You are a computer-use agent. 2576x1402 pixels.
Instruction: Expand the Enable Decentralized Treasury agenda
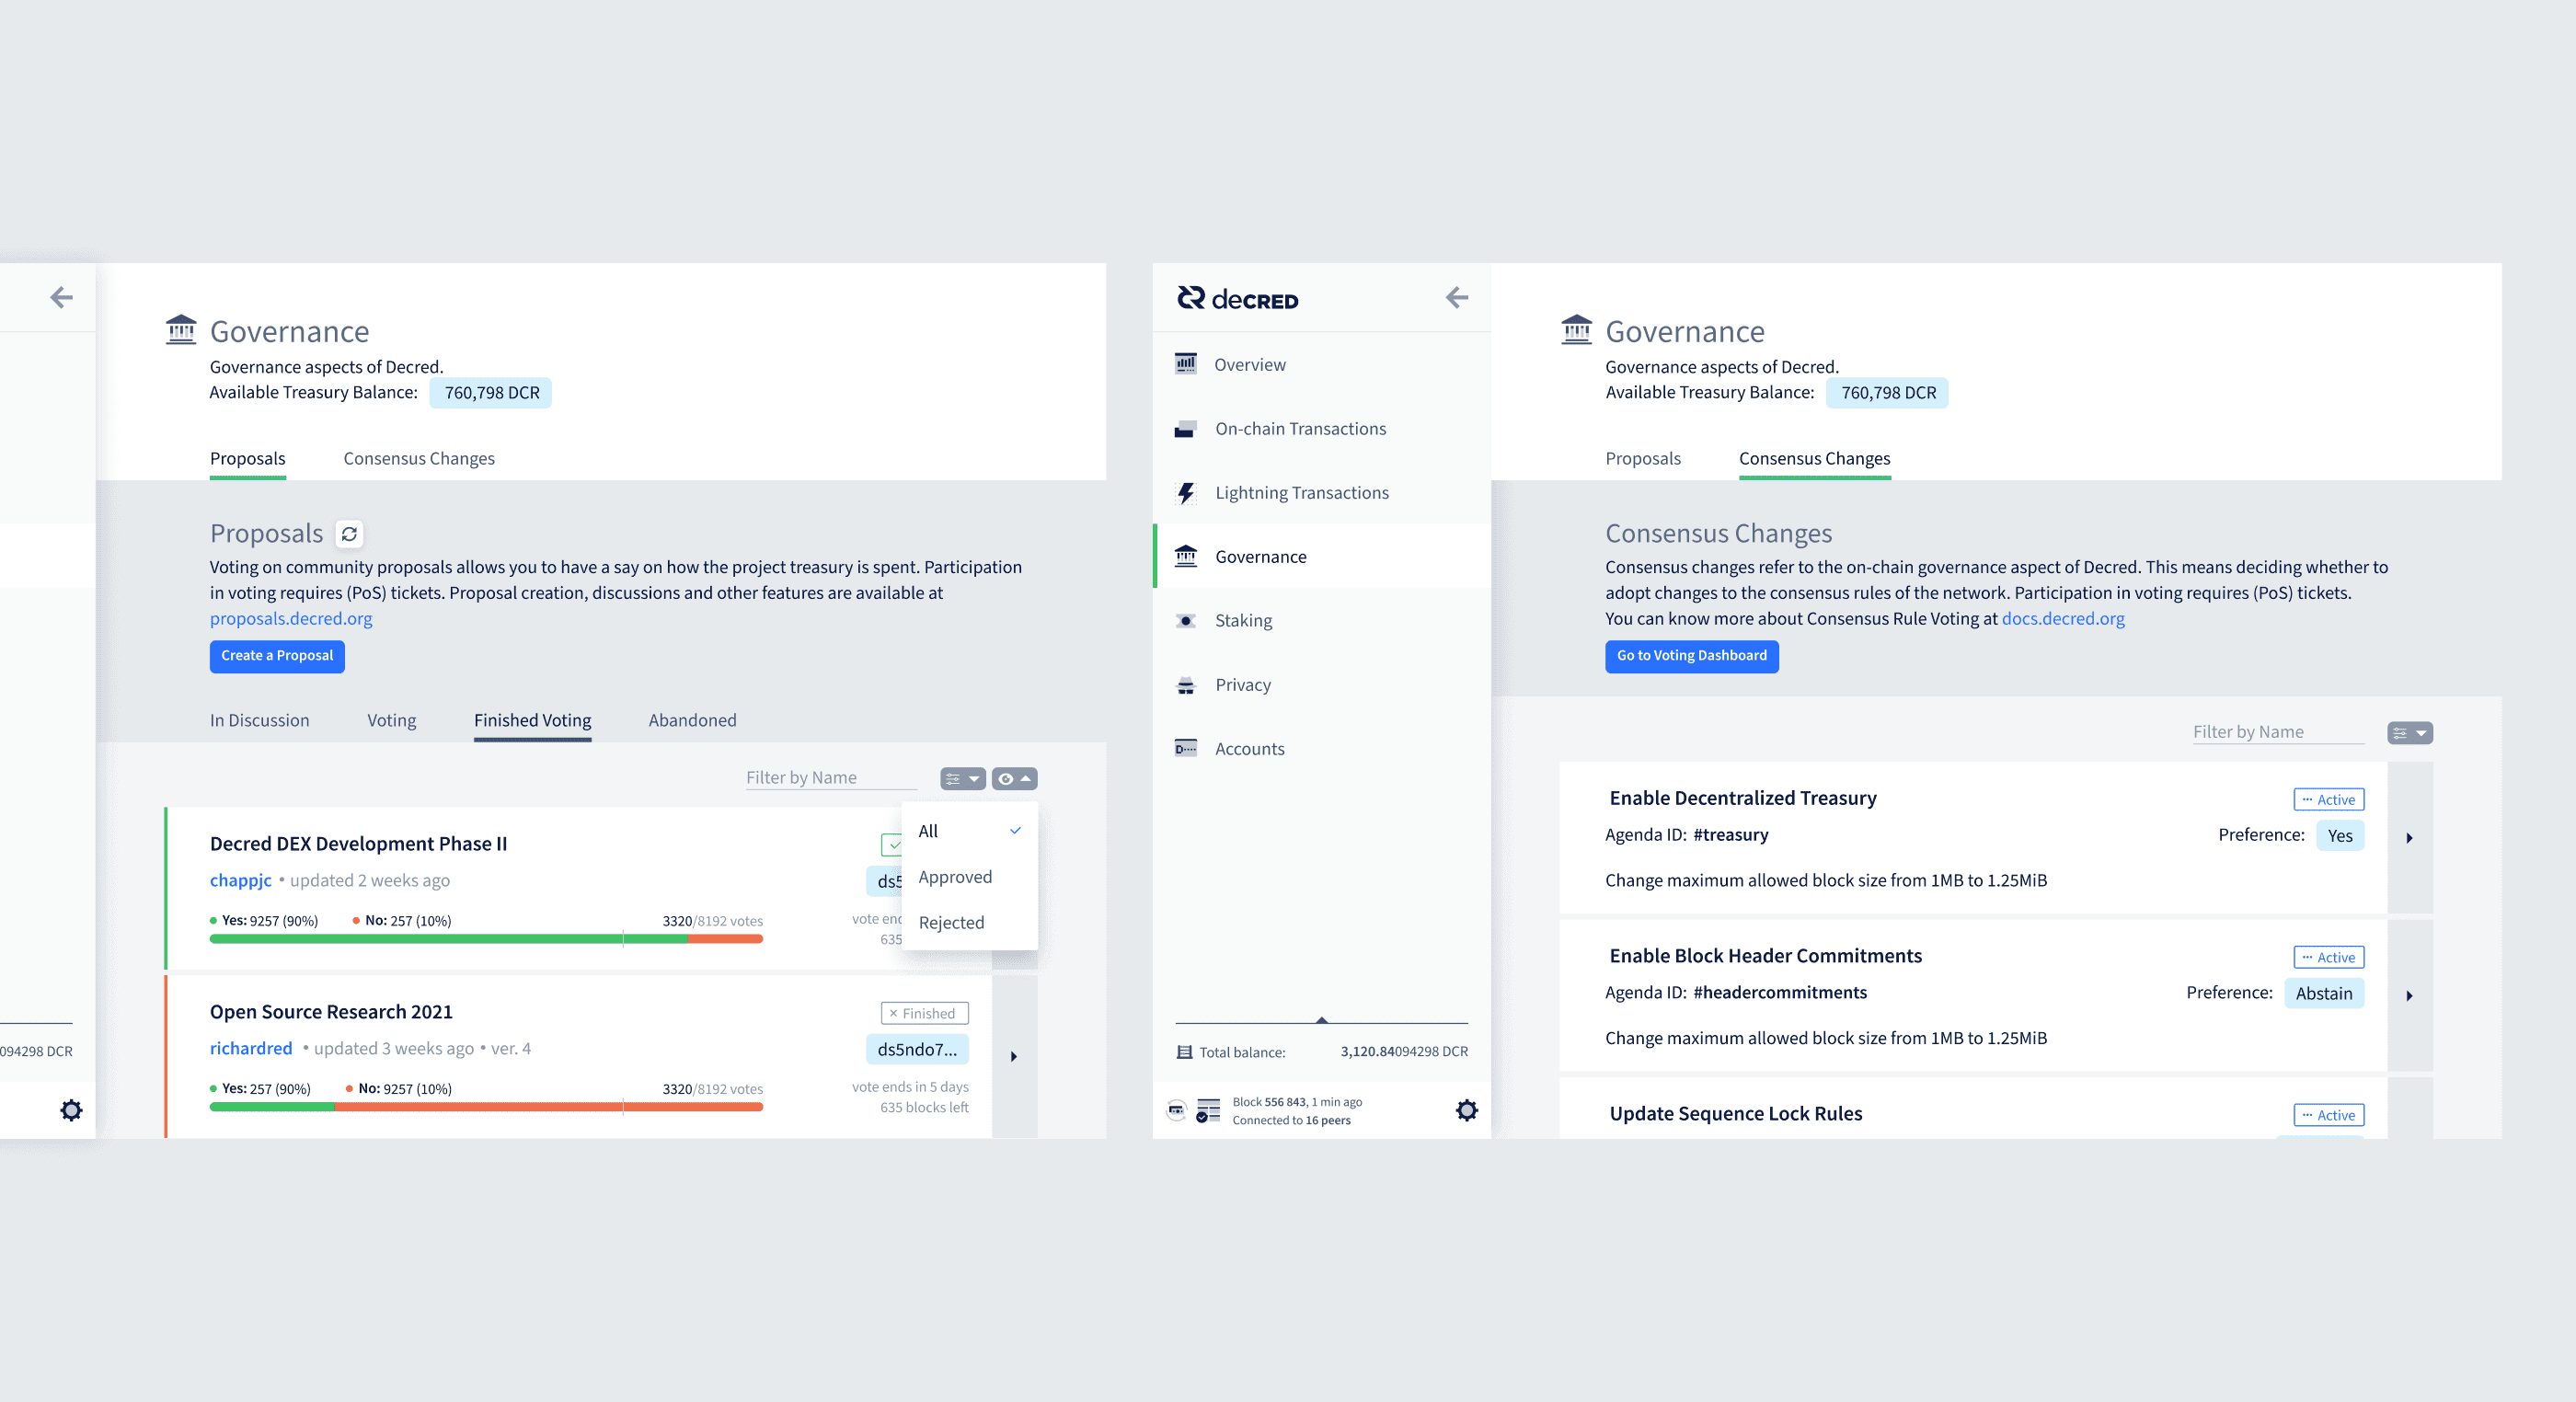pos(2409,838)
